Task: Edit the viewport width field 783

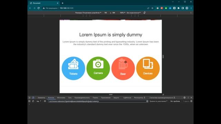Action: pyautogui.click(x=106, y=13)
